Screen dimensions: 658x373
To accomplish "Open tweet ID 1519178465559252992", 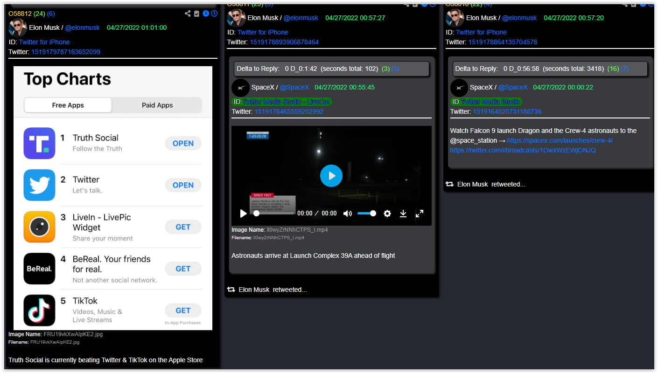I will coord(289,111).
